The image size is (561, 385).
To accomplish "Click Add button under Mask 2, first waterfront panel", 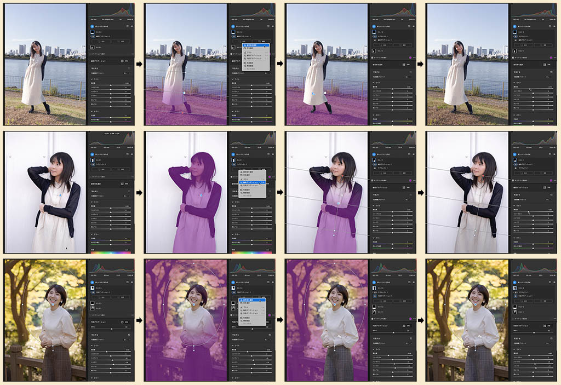I will (x=101, y=42).
